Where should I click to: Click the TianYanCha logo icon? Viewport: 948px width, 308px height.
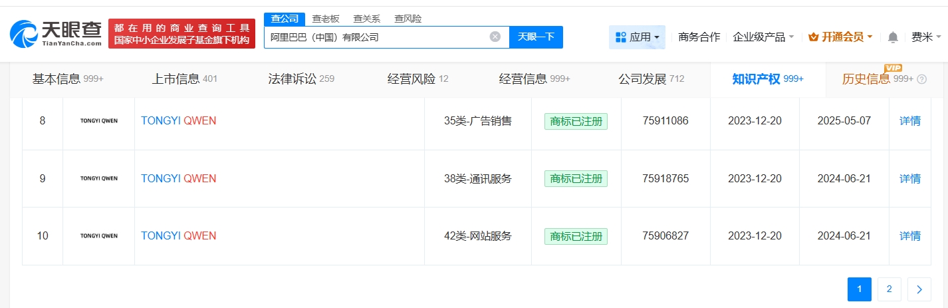pos(24,35)
